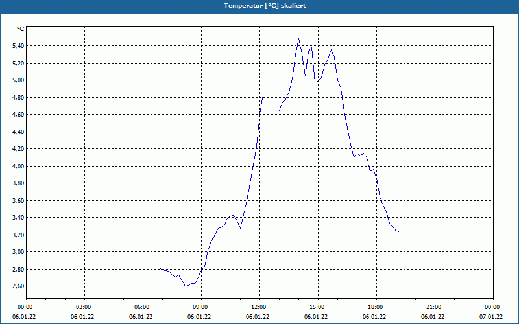This screenshot has width=519, height=324.
Task: Pick the 3,20 y-axis label
Action: tap(18, 235)
